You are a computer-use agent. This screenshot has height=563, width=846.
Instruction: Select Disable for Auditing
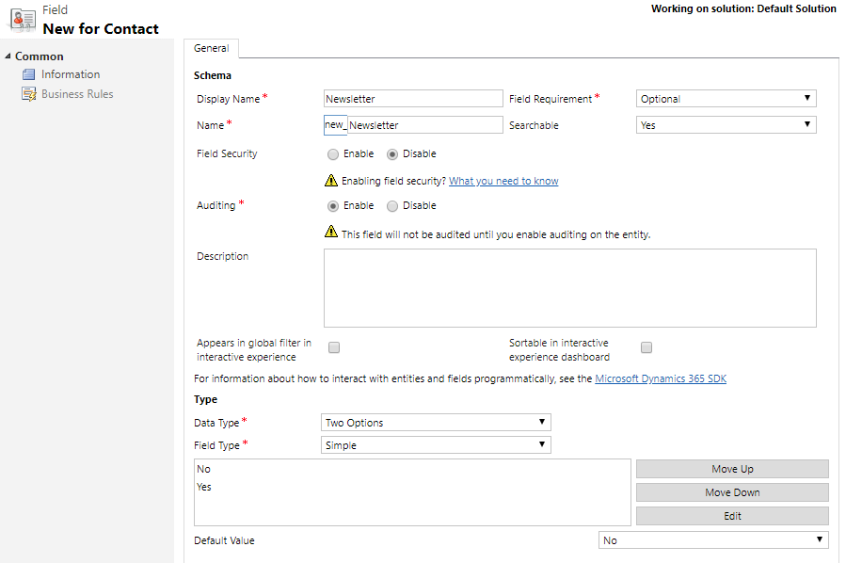point(392,206)
